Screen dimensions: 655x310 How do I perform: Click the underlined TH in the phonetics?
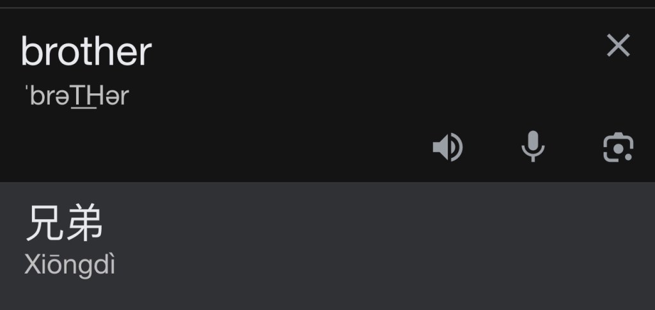point(84,96)
